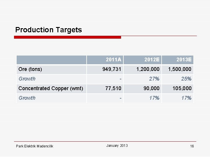Click the January 2013 footer date
The image size is (210, 157).
tap(117, 146)
